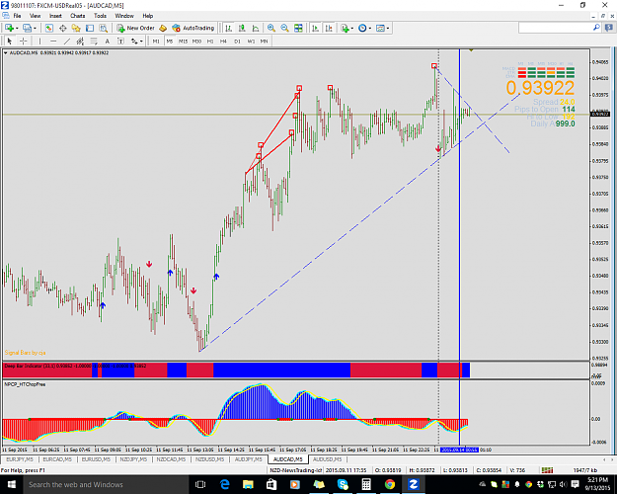This screenshot has height=494, width=617.
Task: Toggle the Market Watch window
Action: pyautogui.click(x=48, y=28)
